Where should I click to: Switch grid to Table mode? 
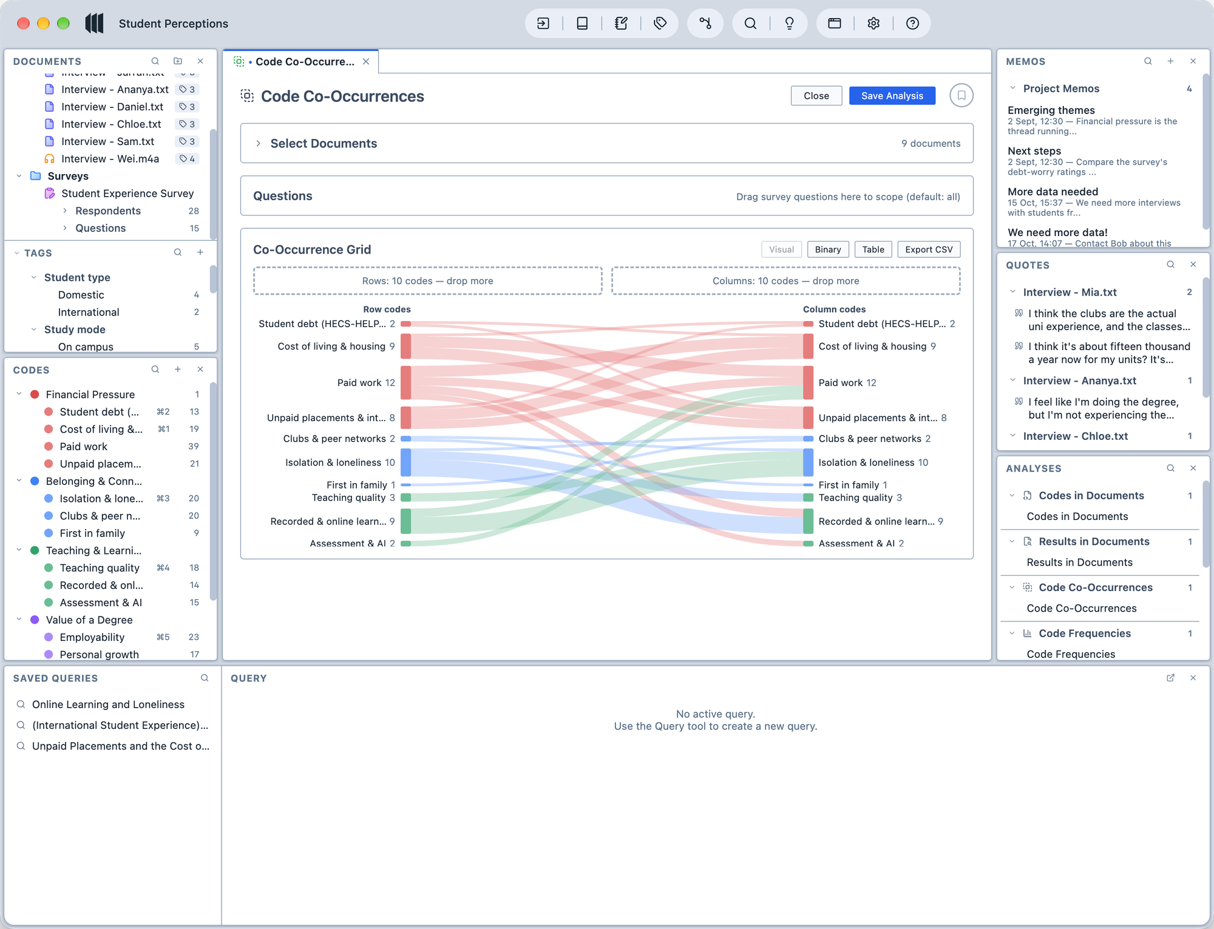(873, 249)
